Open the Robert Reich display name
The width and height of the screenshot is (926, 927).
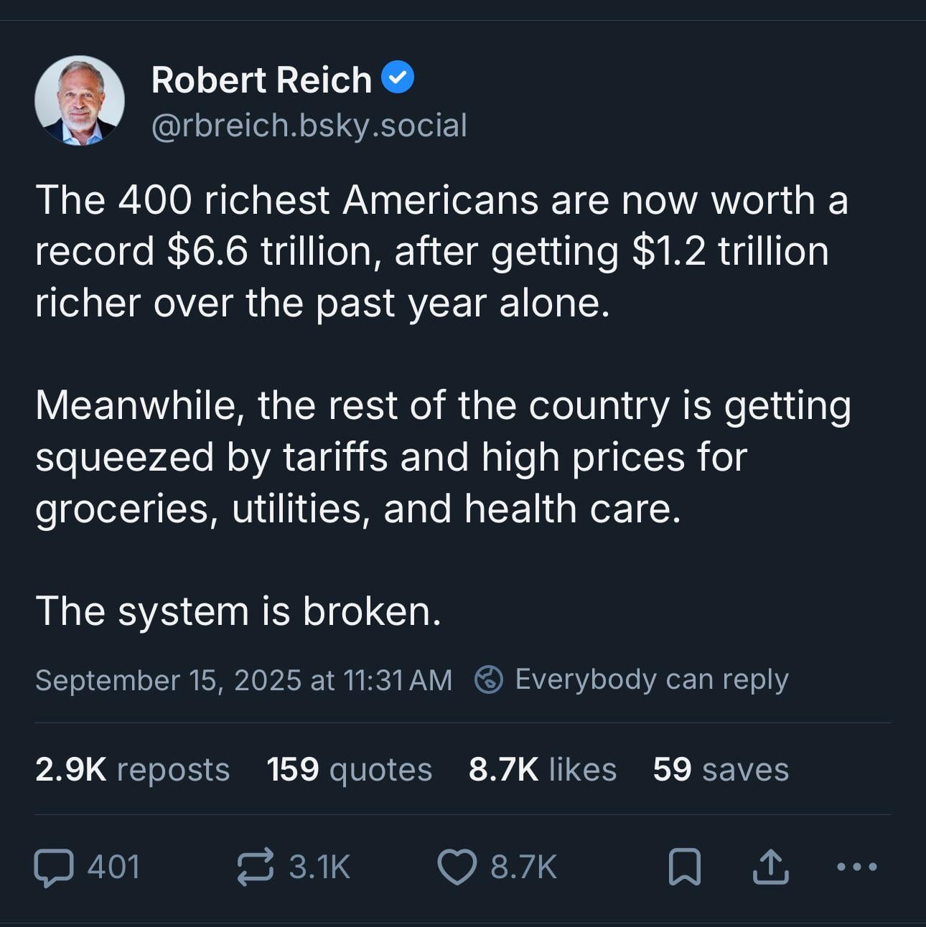(261, 79)
